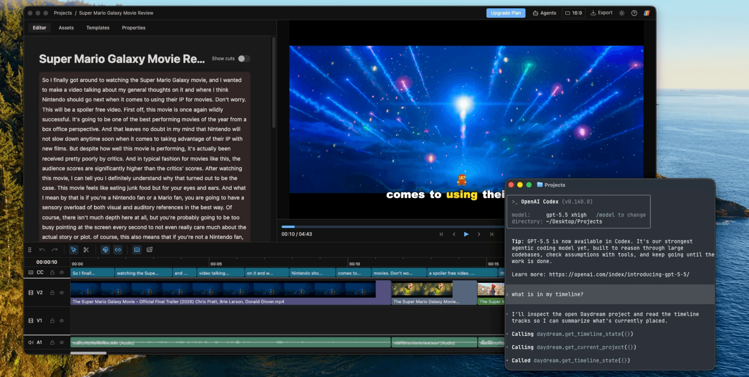Hide the V2 video track

[x=62, y=293]
